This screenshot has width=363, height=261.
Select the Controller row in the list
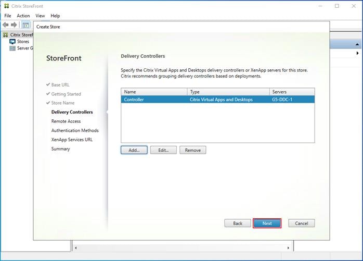coord(217,100)
